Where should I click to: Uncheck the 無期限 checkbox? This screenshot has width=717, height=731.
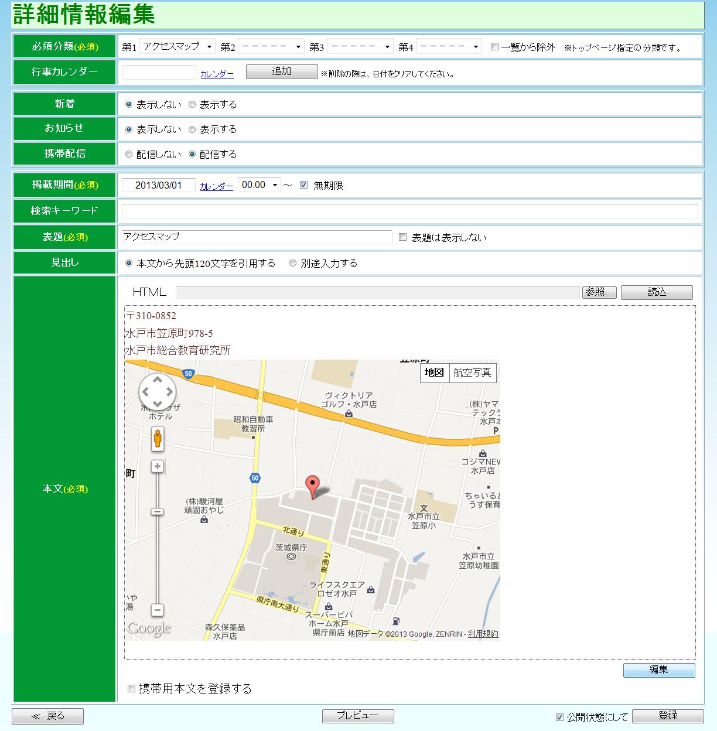point(303,185)
